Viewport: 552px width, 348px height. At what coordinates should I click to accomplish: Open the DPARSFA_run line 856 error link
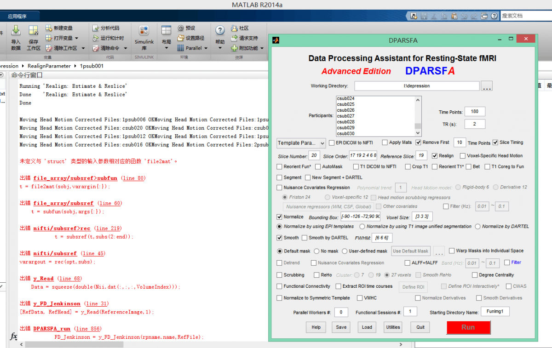(87, 329)
